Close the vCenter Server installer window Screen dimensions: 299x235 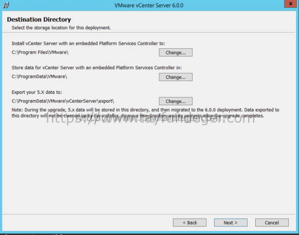[x=291, y=4]
